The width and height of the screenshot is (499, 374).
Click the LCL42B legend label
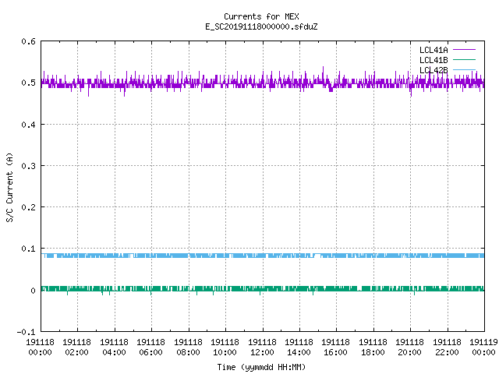point(434,70)
